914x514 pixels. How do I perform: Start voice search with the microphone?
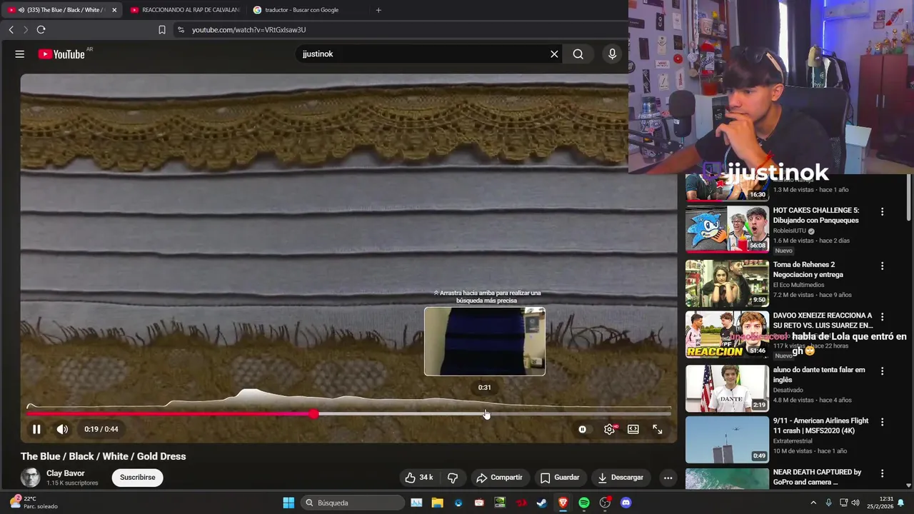[x=612, y=54]
